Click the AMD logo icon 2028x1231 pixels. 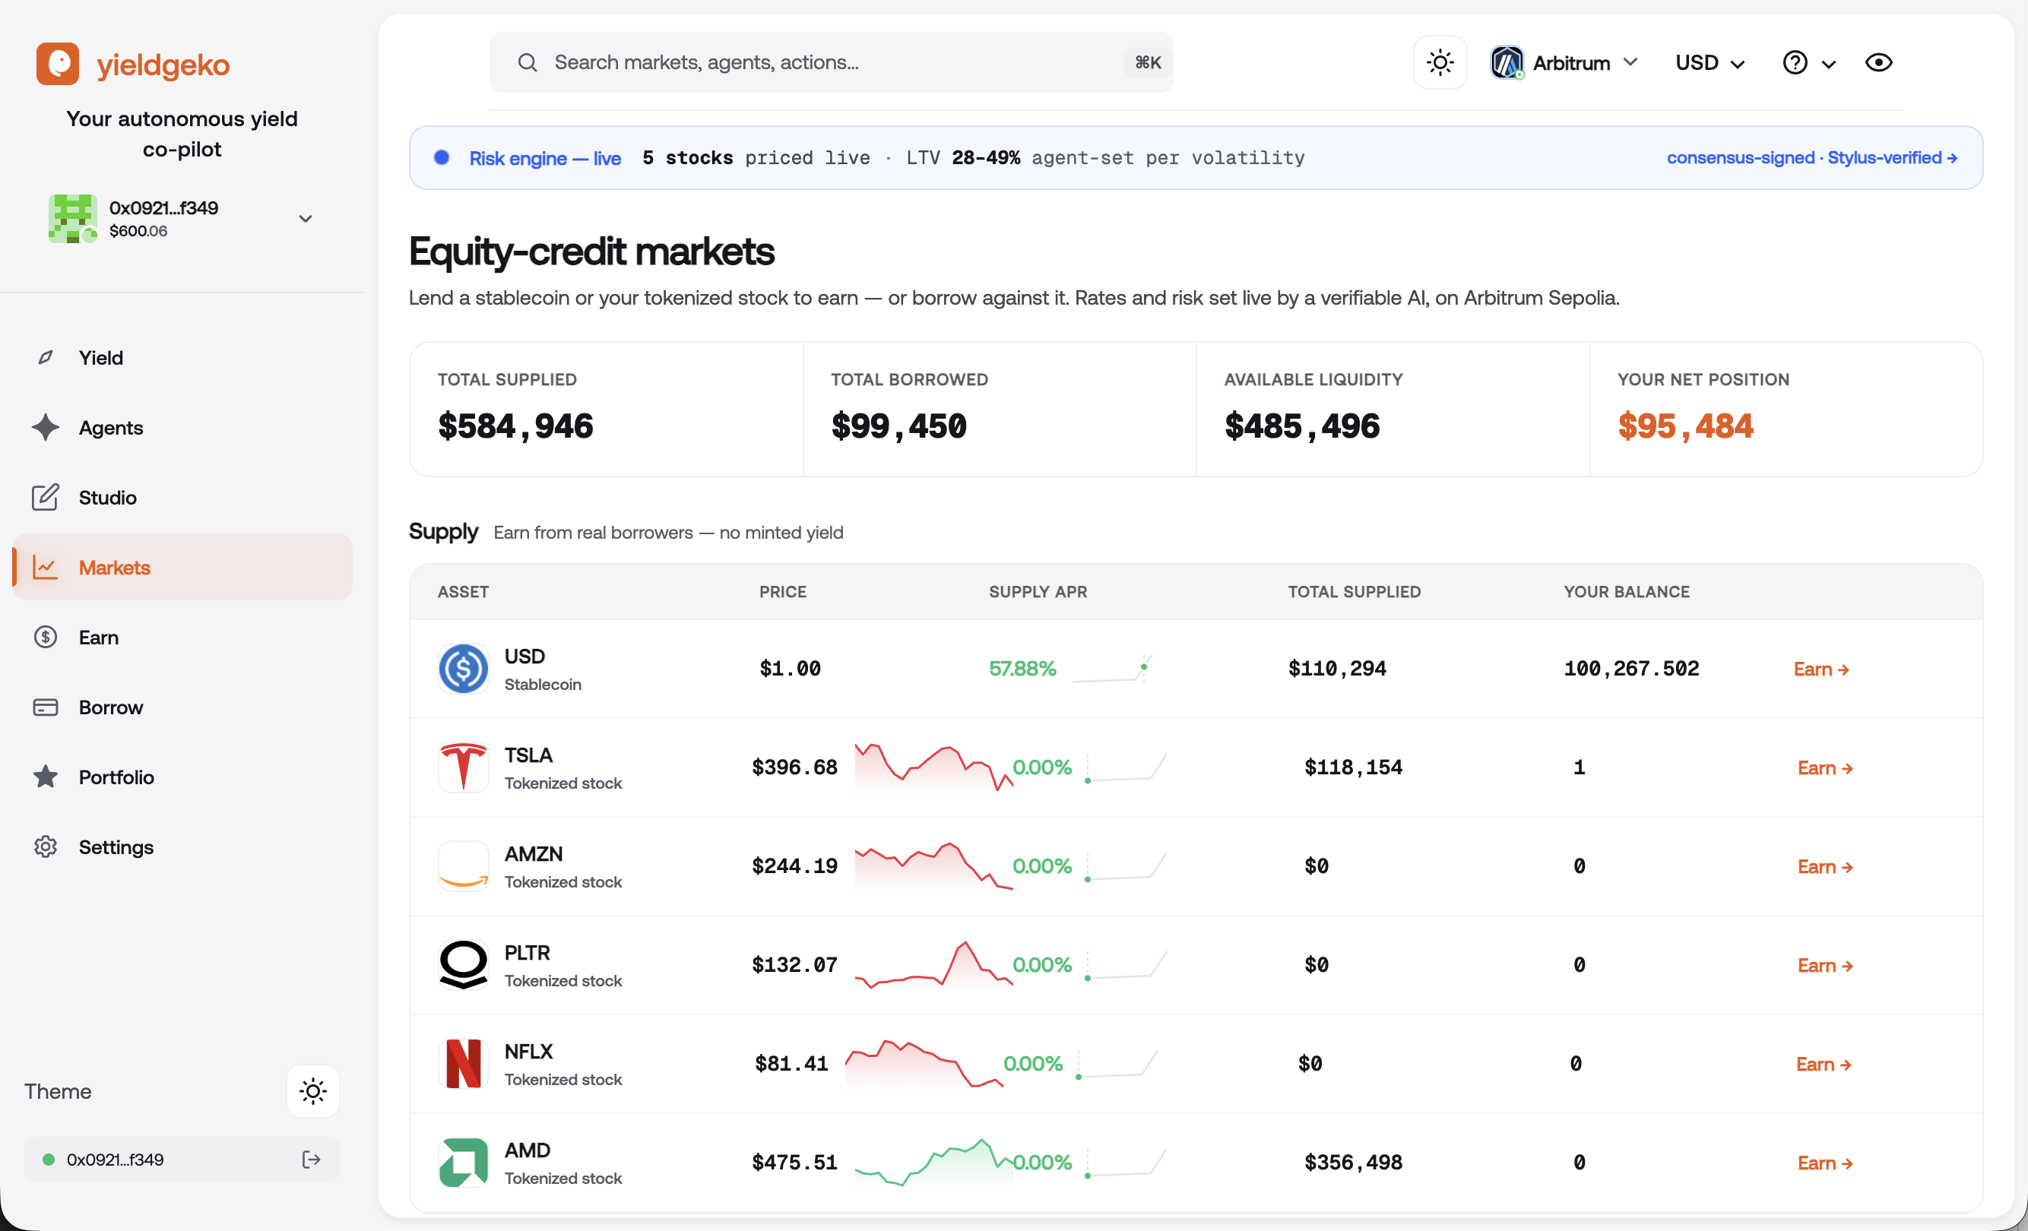[464, 1162]
